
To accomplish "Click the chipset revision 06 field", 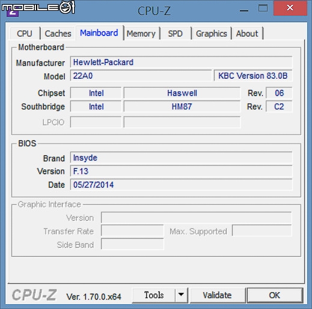I will pyautogui.click(x=279, y=93).
